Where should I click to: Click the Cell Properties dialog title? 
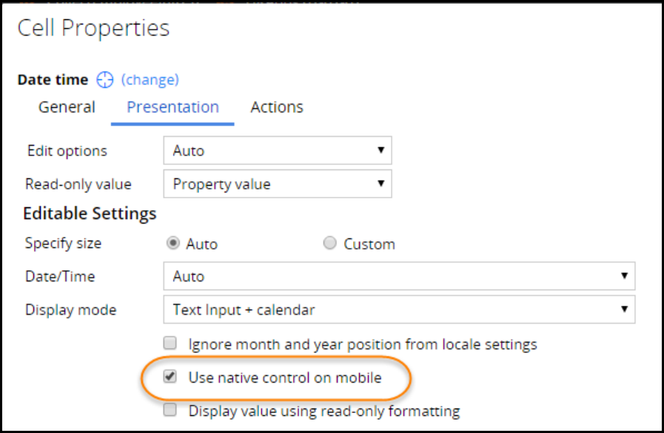pyautogui.click(x=93, y=29)
